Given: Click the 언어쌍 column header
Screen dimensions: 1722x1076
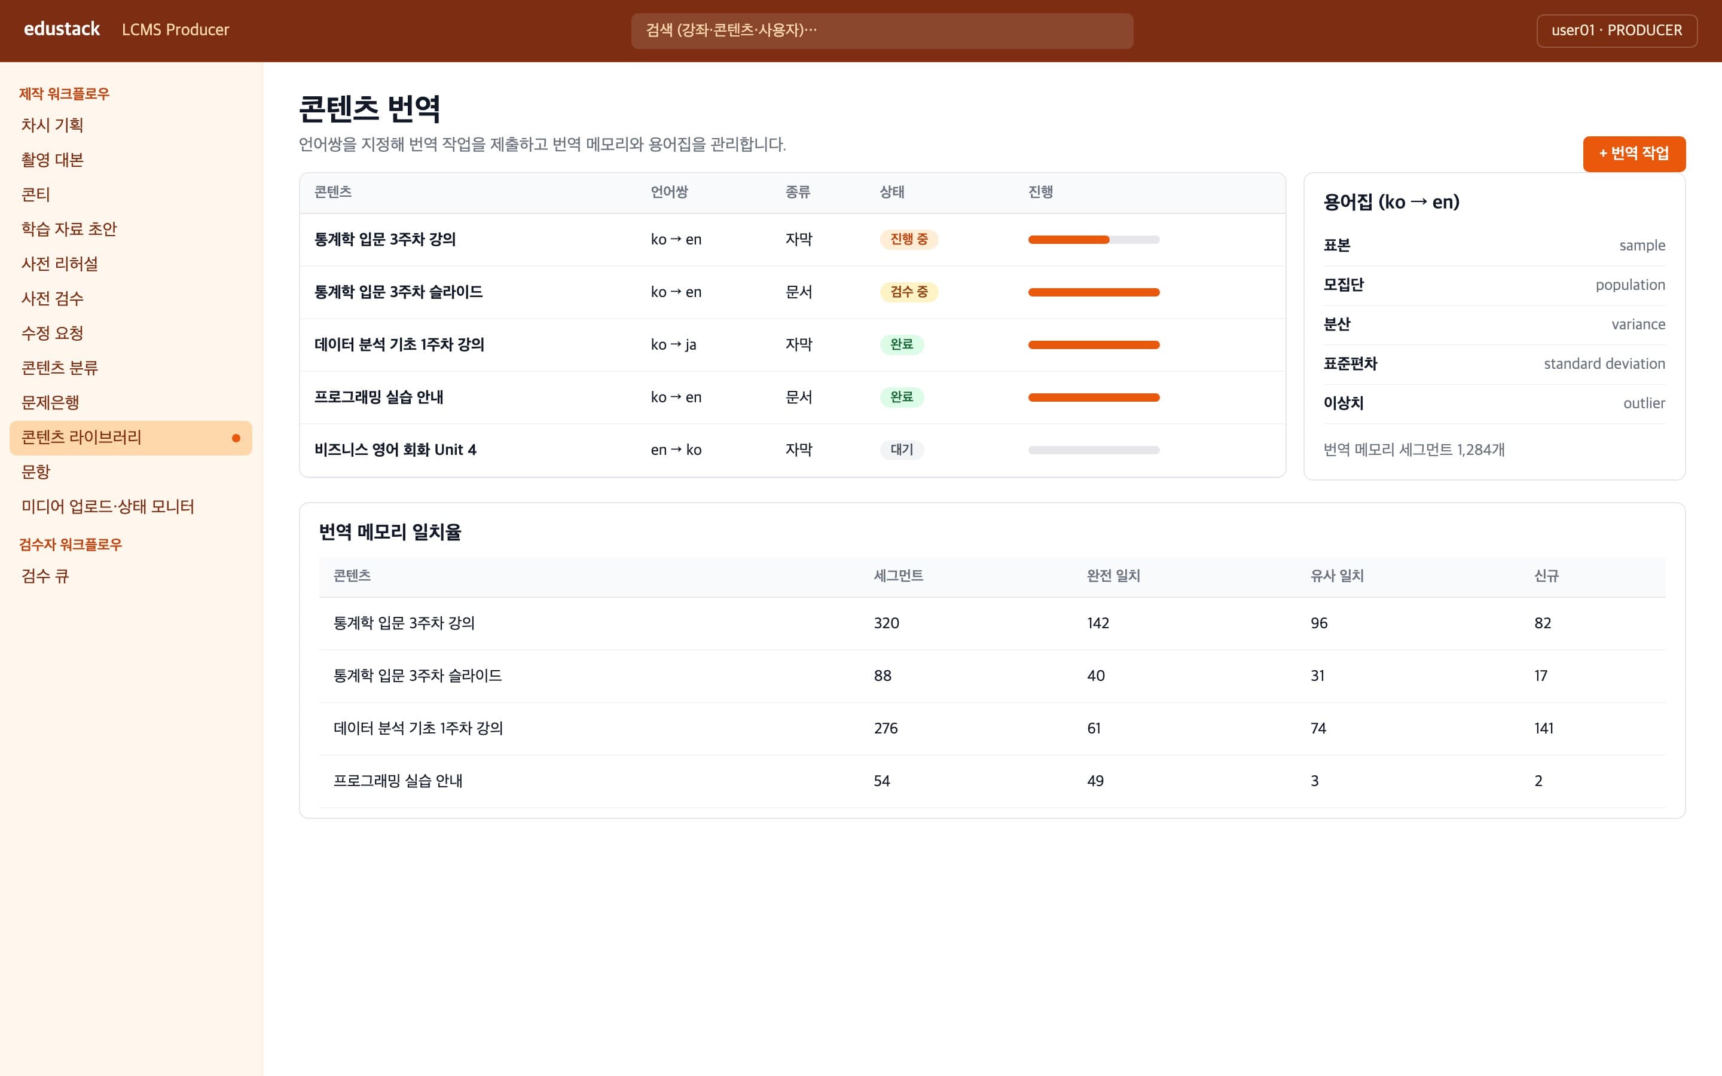Looking at the screenshot, I should [669, 192].
